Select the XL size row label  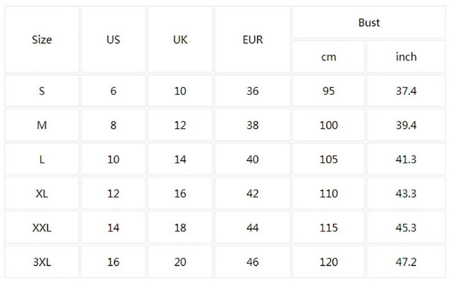click(42, 194)
